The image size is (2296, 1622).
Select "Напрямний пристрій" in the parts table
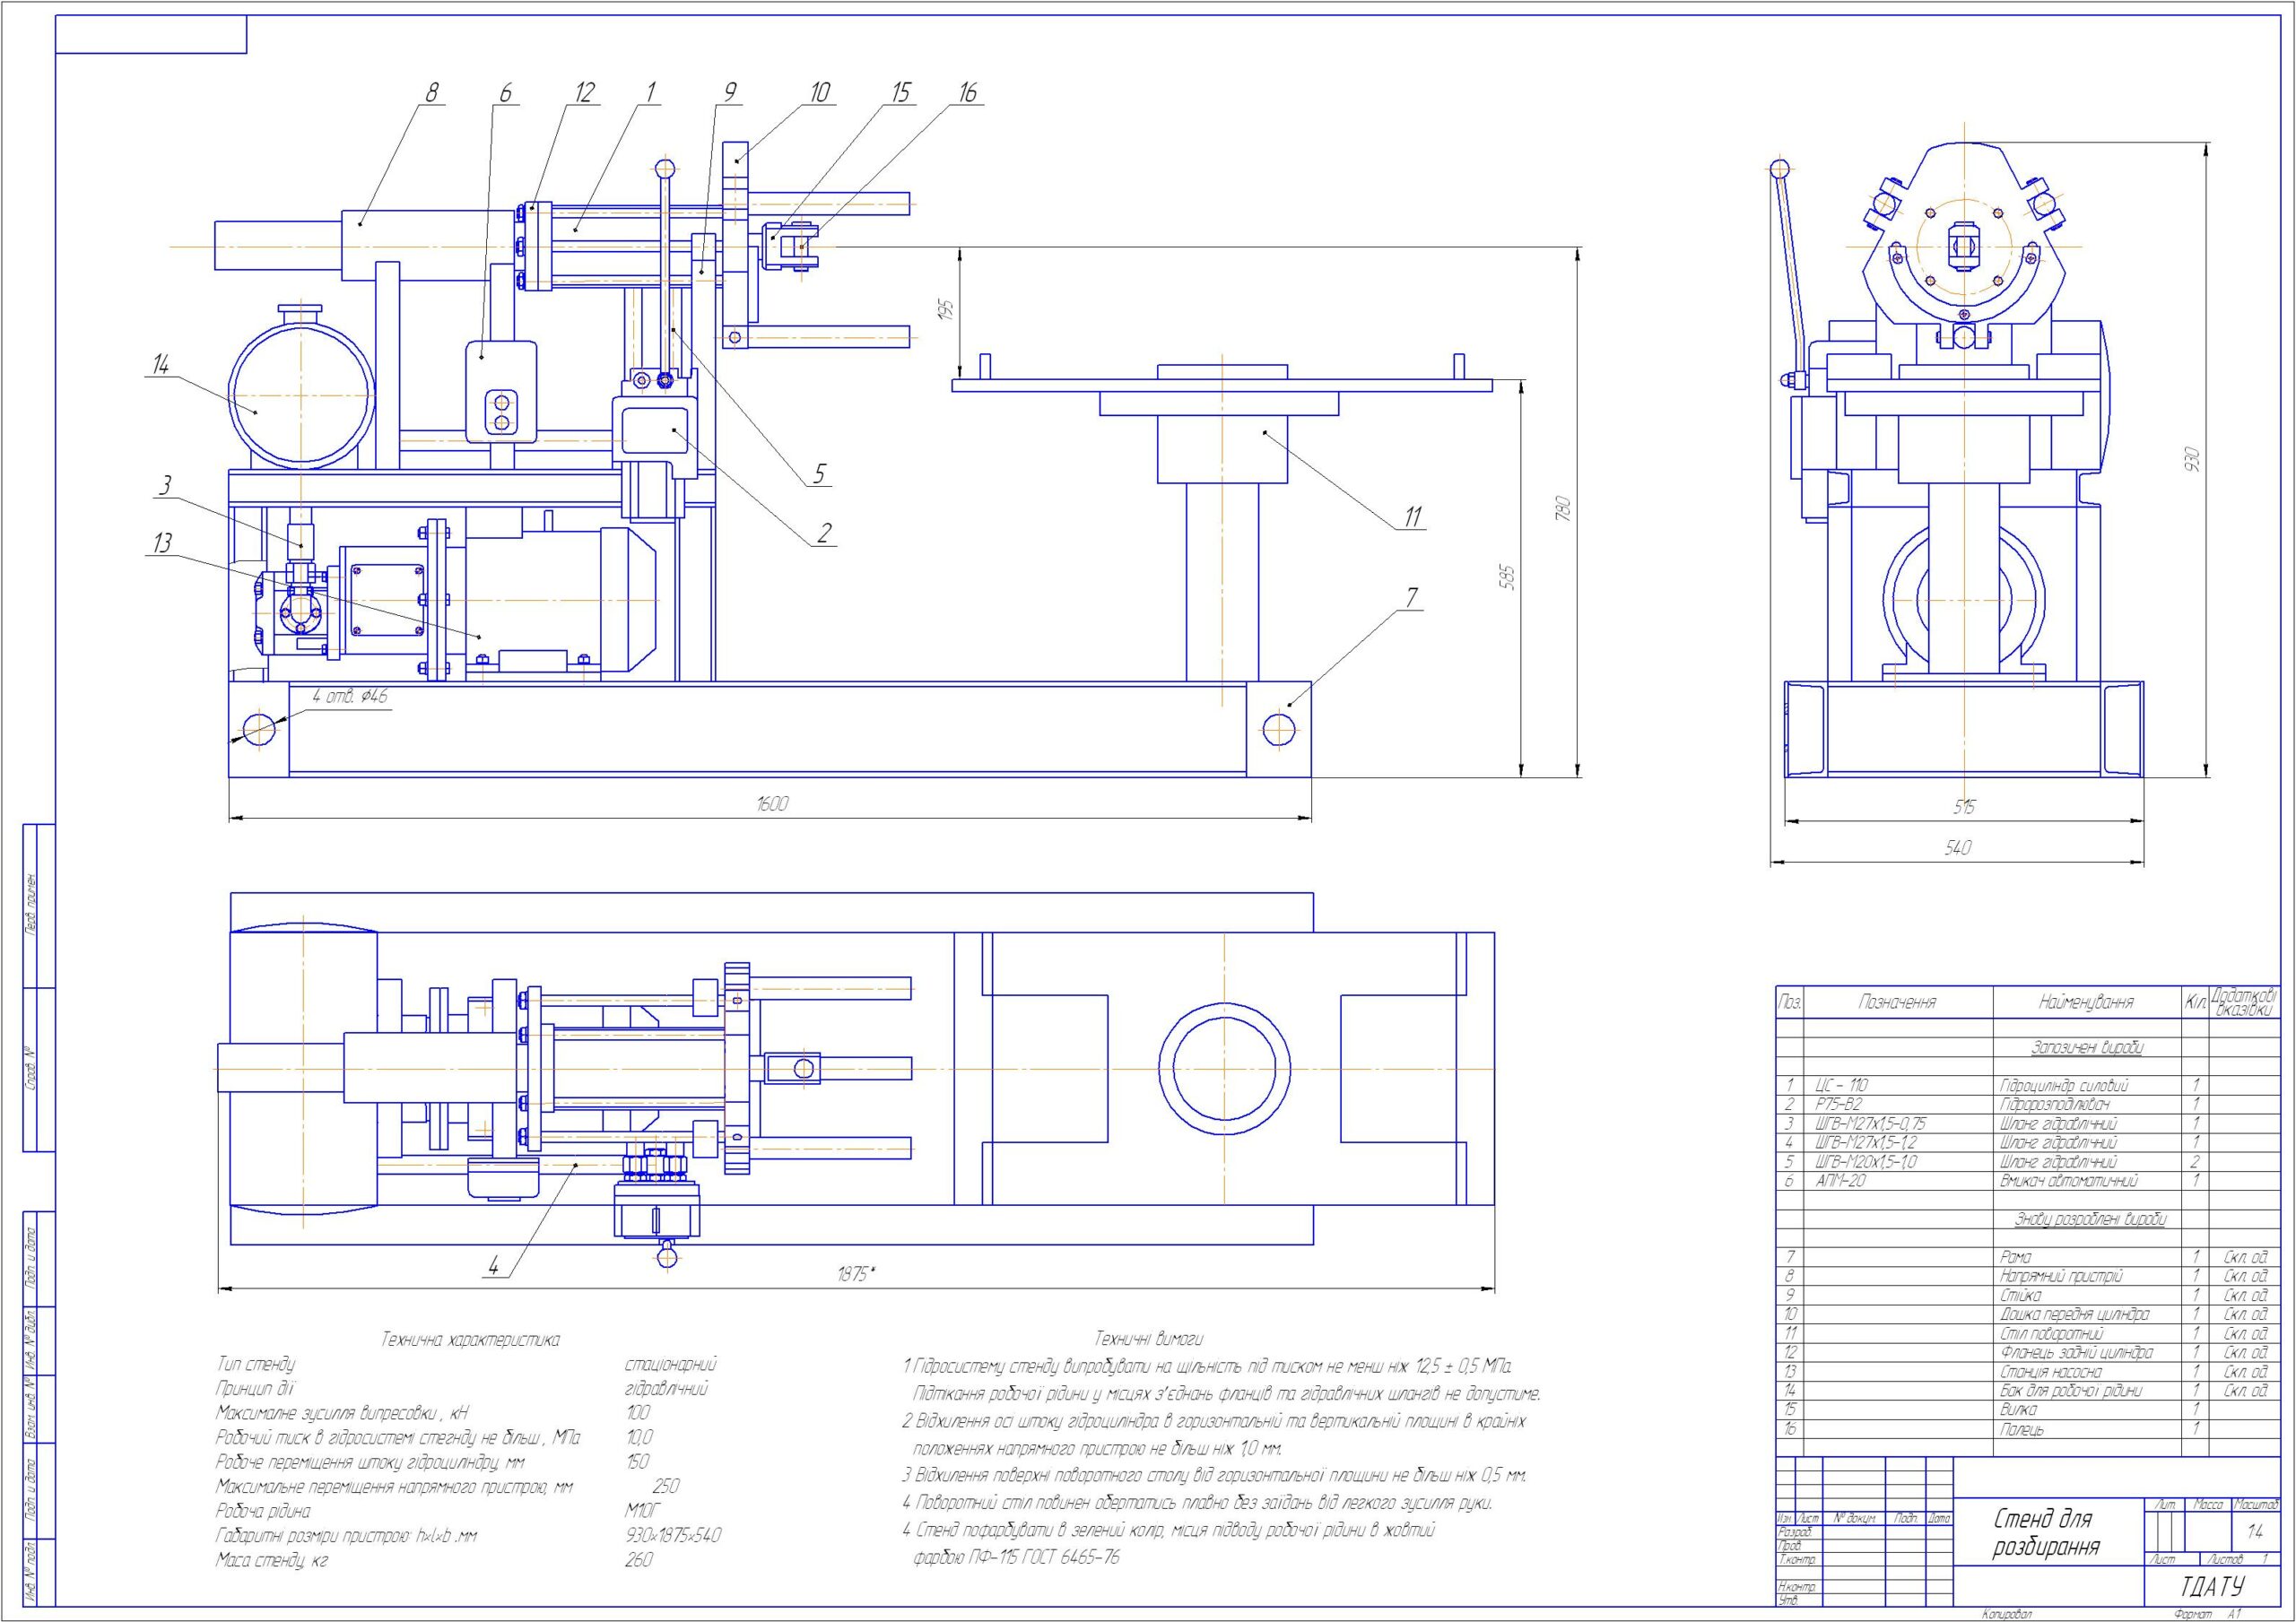point(2061,1276)
